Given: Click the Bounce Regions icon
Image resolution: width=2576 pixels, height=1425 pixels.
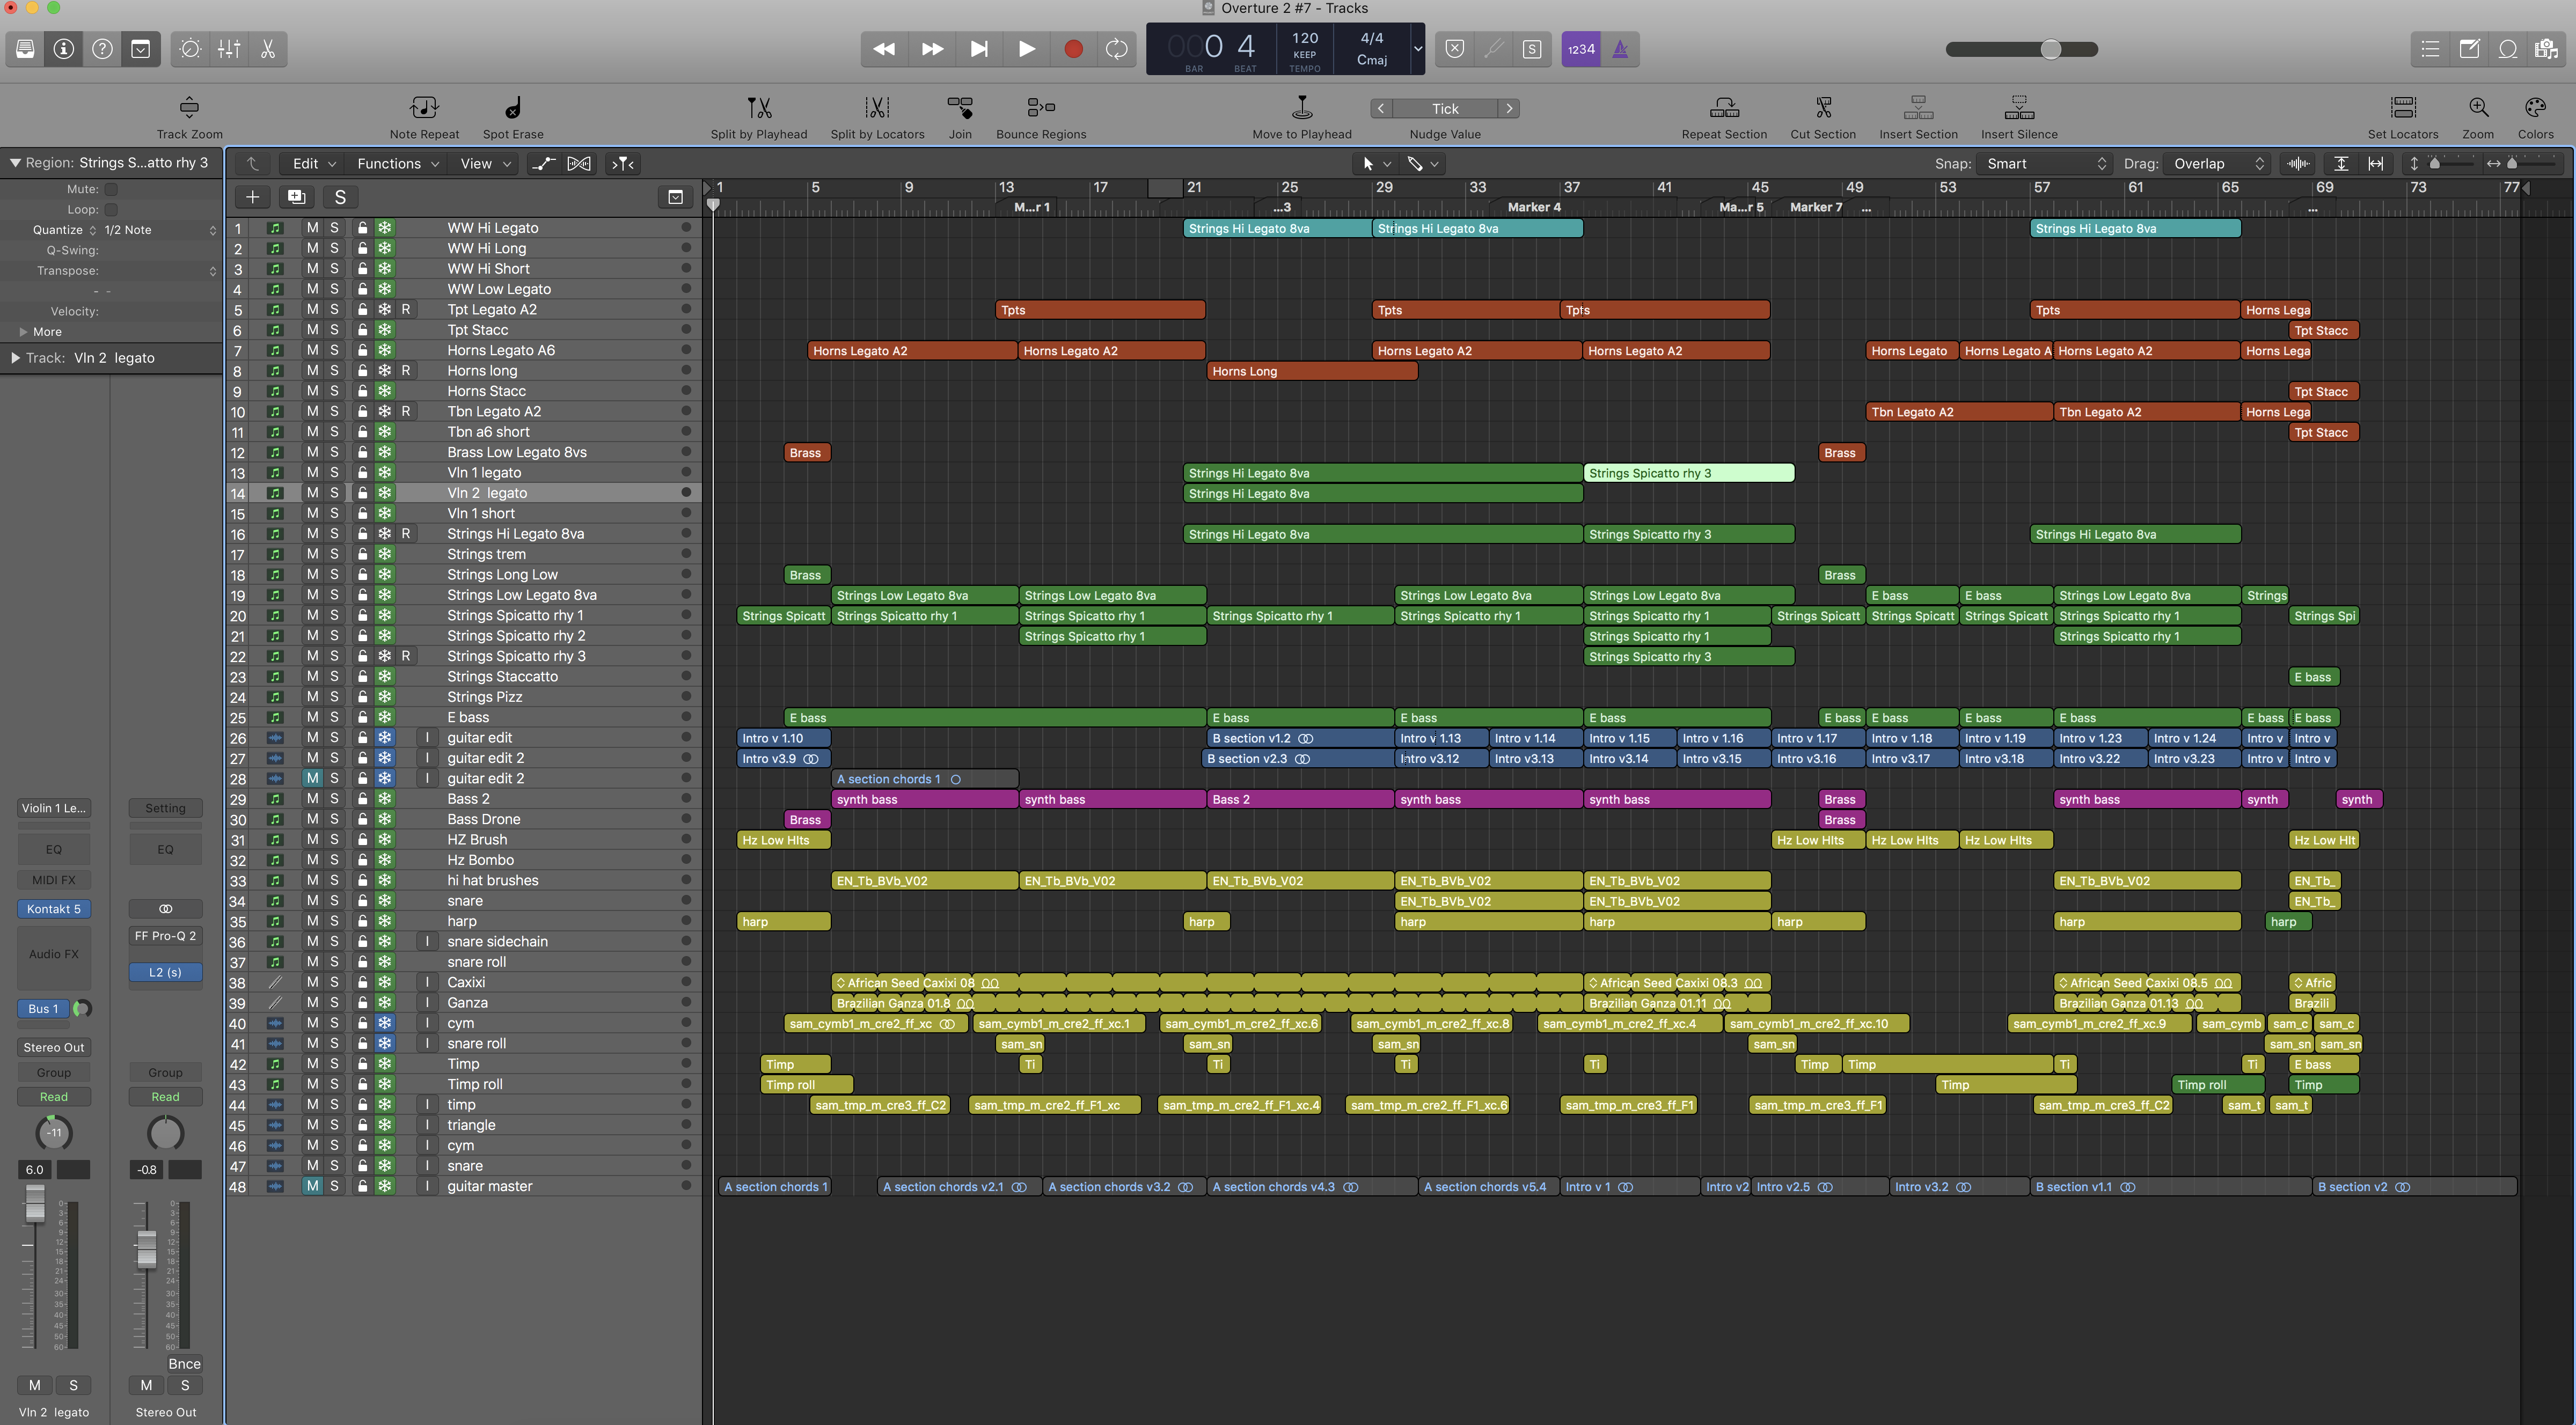Looking at the screenshot, I should coord(1041,107).
